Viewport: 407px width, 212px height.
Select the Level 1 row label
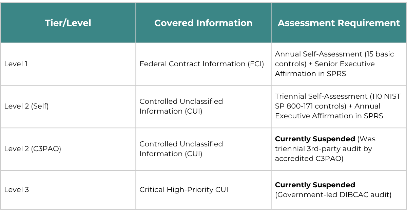(x=16, y=64)
